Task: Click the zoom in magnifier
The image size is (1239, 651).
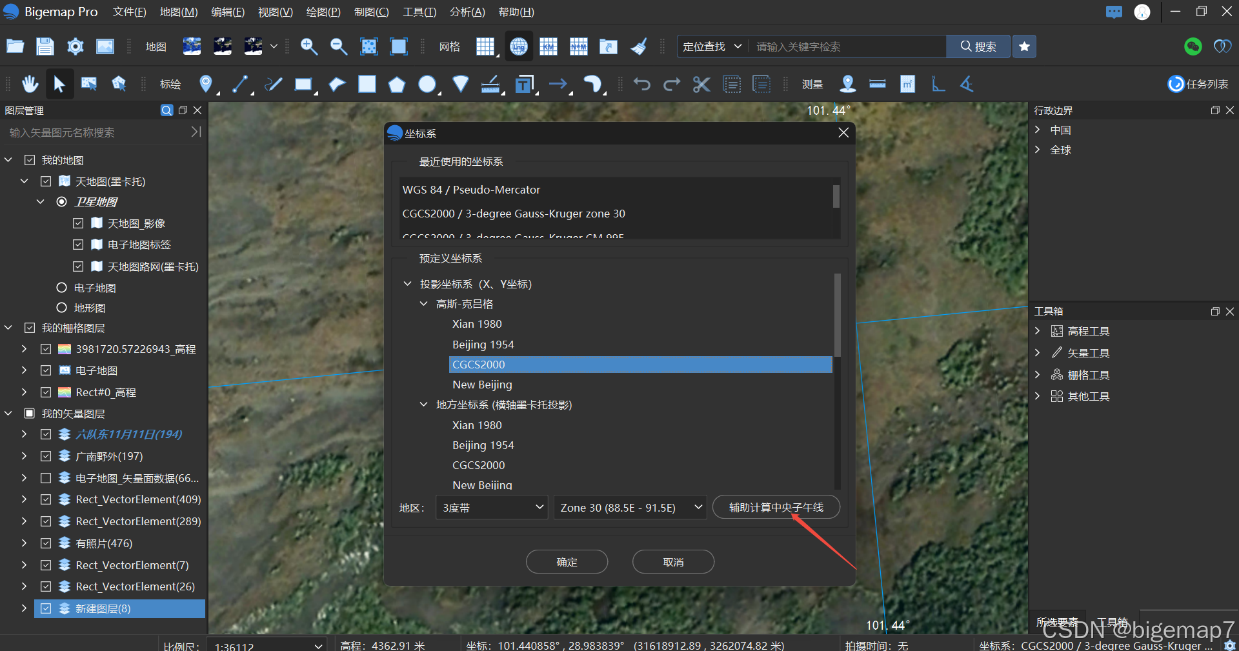Action: [x=309, y=46]
